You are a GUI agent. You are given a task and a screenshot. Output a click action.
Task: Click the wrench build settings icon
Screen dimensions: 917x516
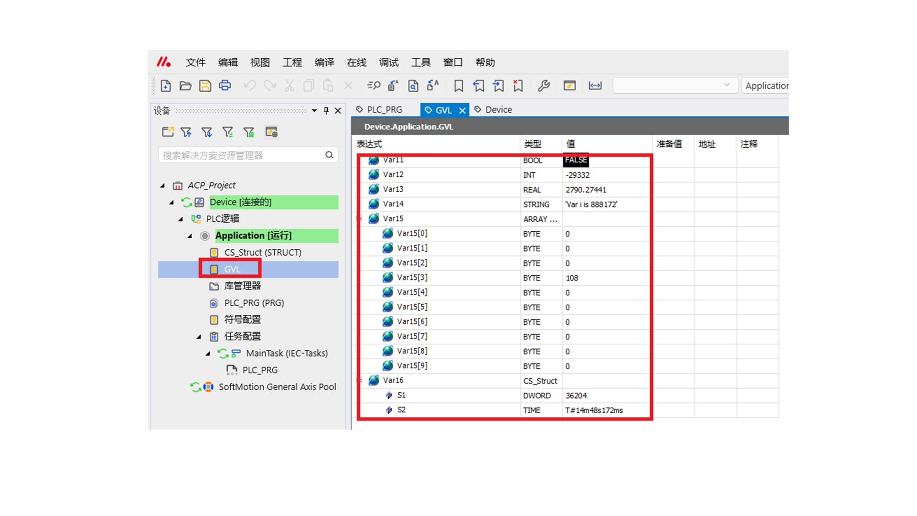tap(544, 86)
